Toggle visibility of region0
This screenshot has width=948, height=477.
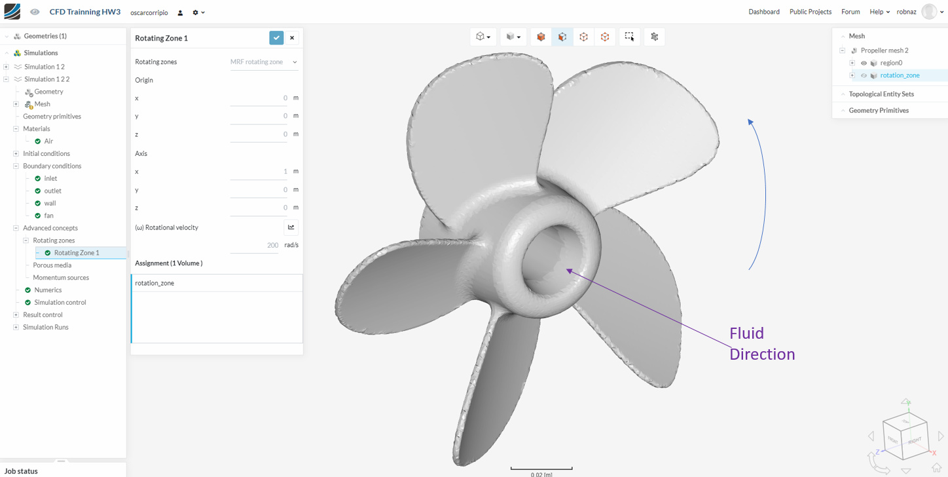pyautogui.click(x=864, y=63)
